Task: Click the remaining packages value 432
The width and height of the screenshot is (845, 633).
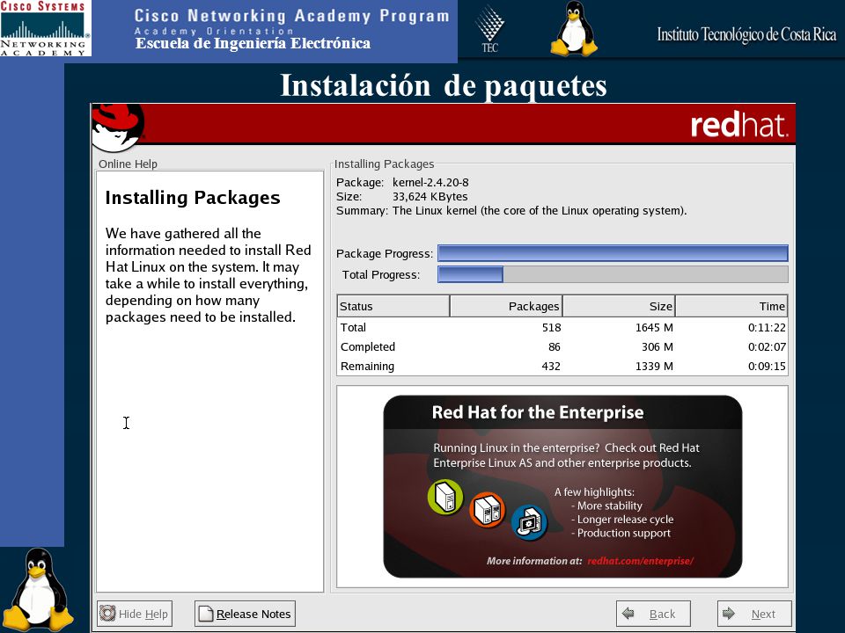Action: click(551, 367)
